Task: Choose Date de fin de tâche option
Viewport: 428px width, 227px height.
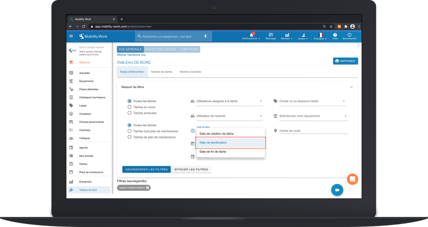Action: click(x=231, y=152)
